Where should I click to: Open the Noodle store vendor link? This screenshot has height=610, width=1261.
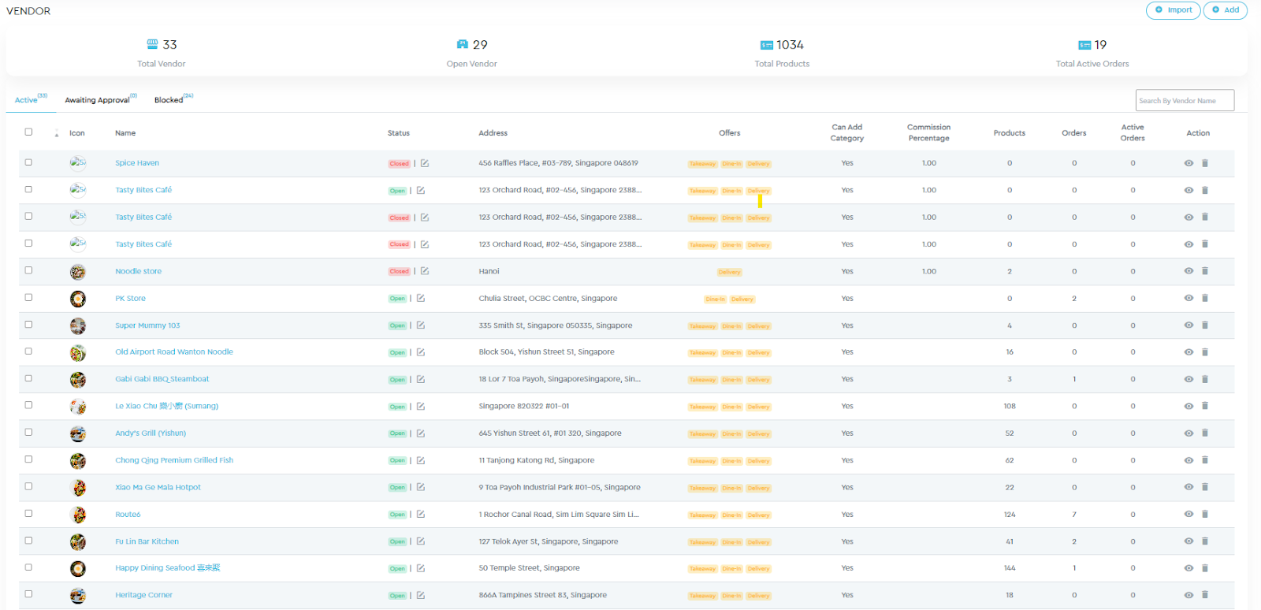coord(138,271)
